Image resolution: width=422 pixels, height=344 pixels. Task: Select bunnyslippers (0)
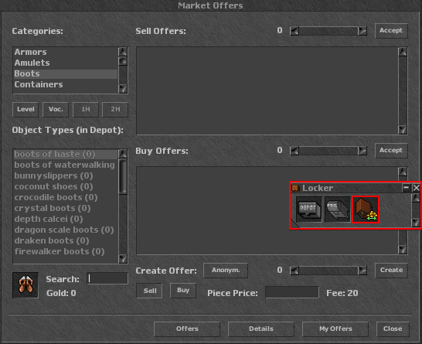point(66,175)
